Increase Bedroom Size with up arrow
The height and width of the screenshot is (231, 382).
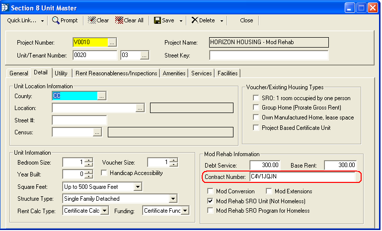89,160
